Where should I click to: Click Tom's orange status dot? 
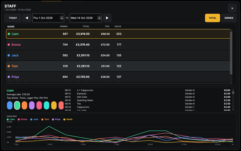(9, 66)
